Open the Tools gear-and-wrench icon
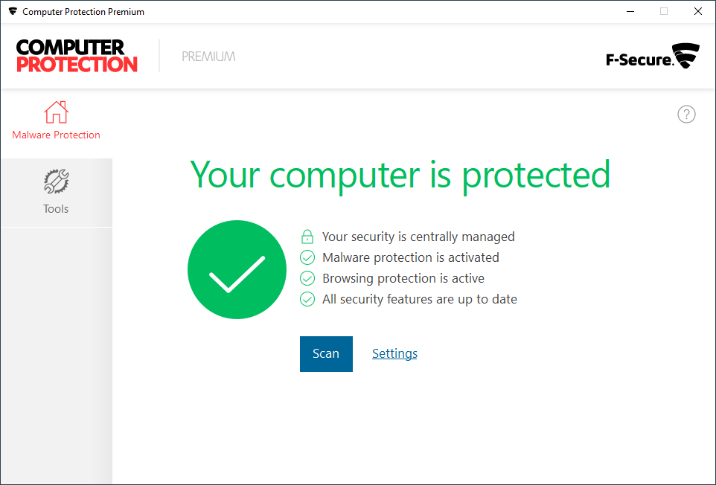Screen dimensions: 716x485 click(x=56, y=182)
